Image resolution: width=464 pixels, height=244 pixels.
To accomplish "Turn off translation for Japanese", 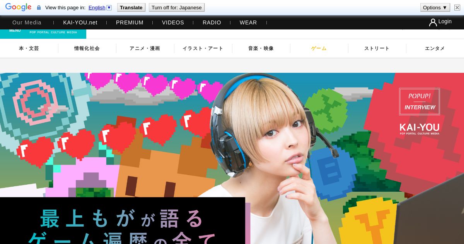I will coord(176,7).
